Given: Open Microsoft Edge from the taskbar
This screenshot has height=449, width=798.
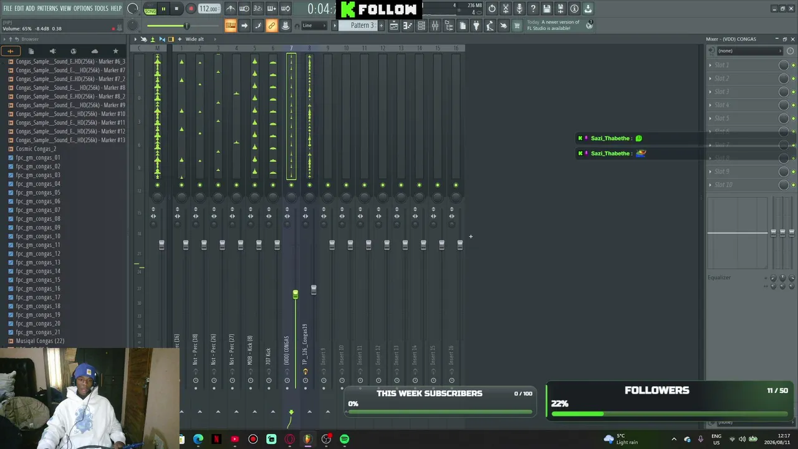Looking at the screenshot, I should coord(198,439).
